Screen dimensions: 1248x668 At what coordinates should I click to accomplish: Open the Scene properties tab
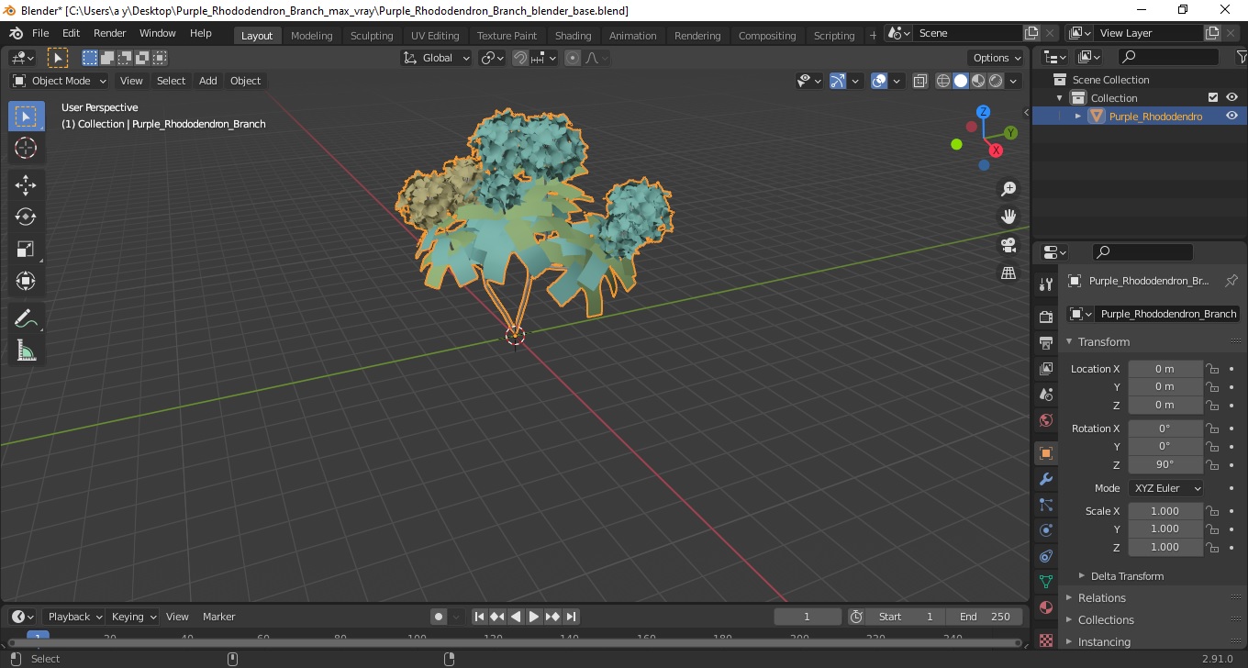pyautogui.click(x=1045, y=394)
